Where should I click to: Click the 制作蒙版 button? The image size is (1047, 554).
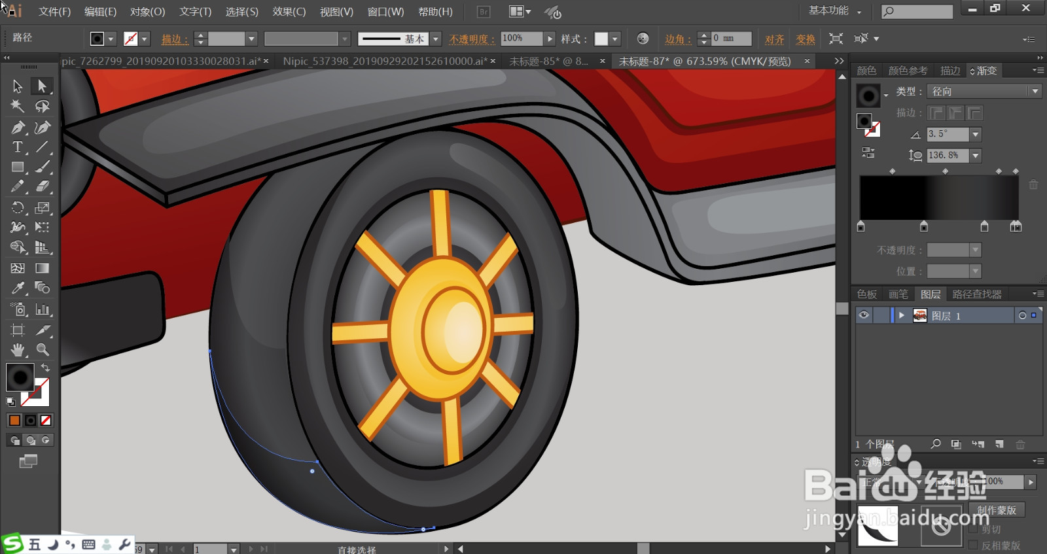pos(997,510)
